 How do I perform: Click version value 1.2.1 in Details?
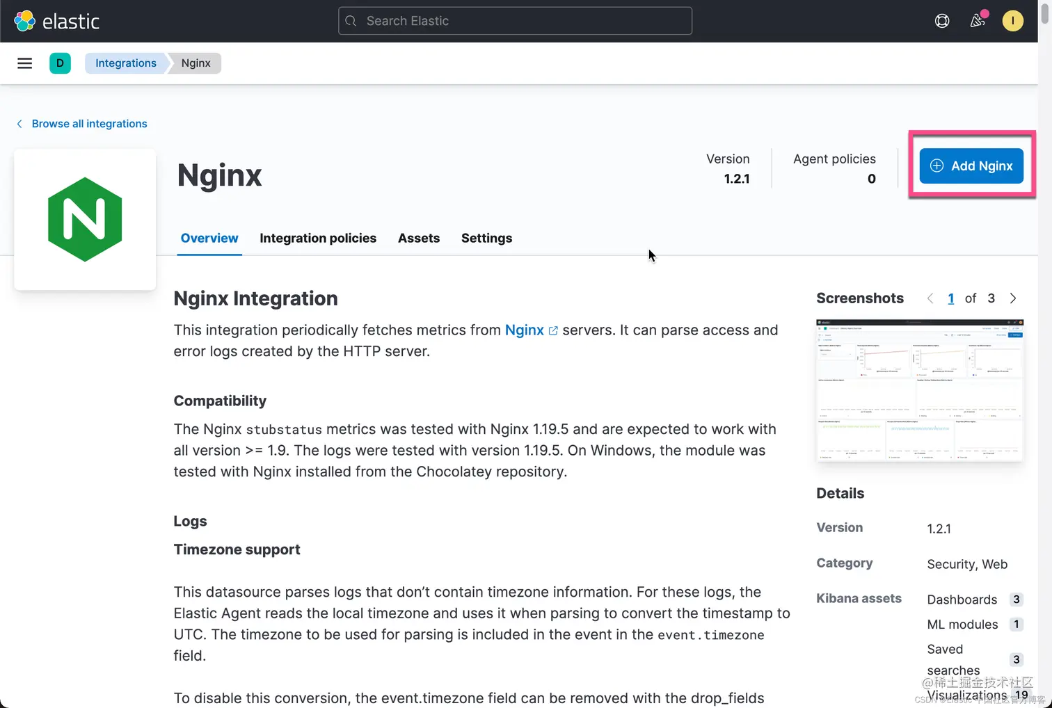pos(939,529)
